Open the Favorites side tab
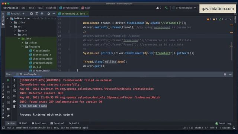The width and height of the screenshot is (238, 134). click(x=3, y=111)
